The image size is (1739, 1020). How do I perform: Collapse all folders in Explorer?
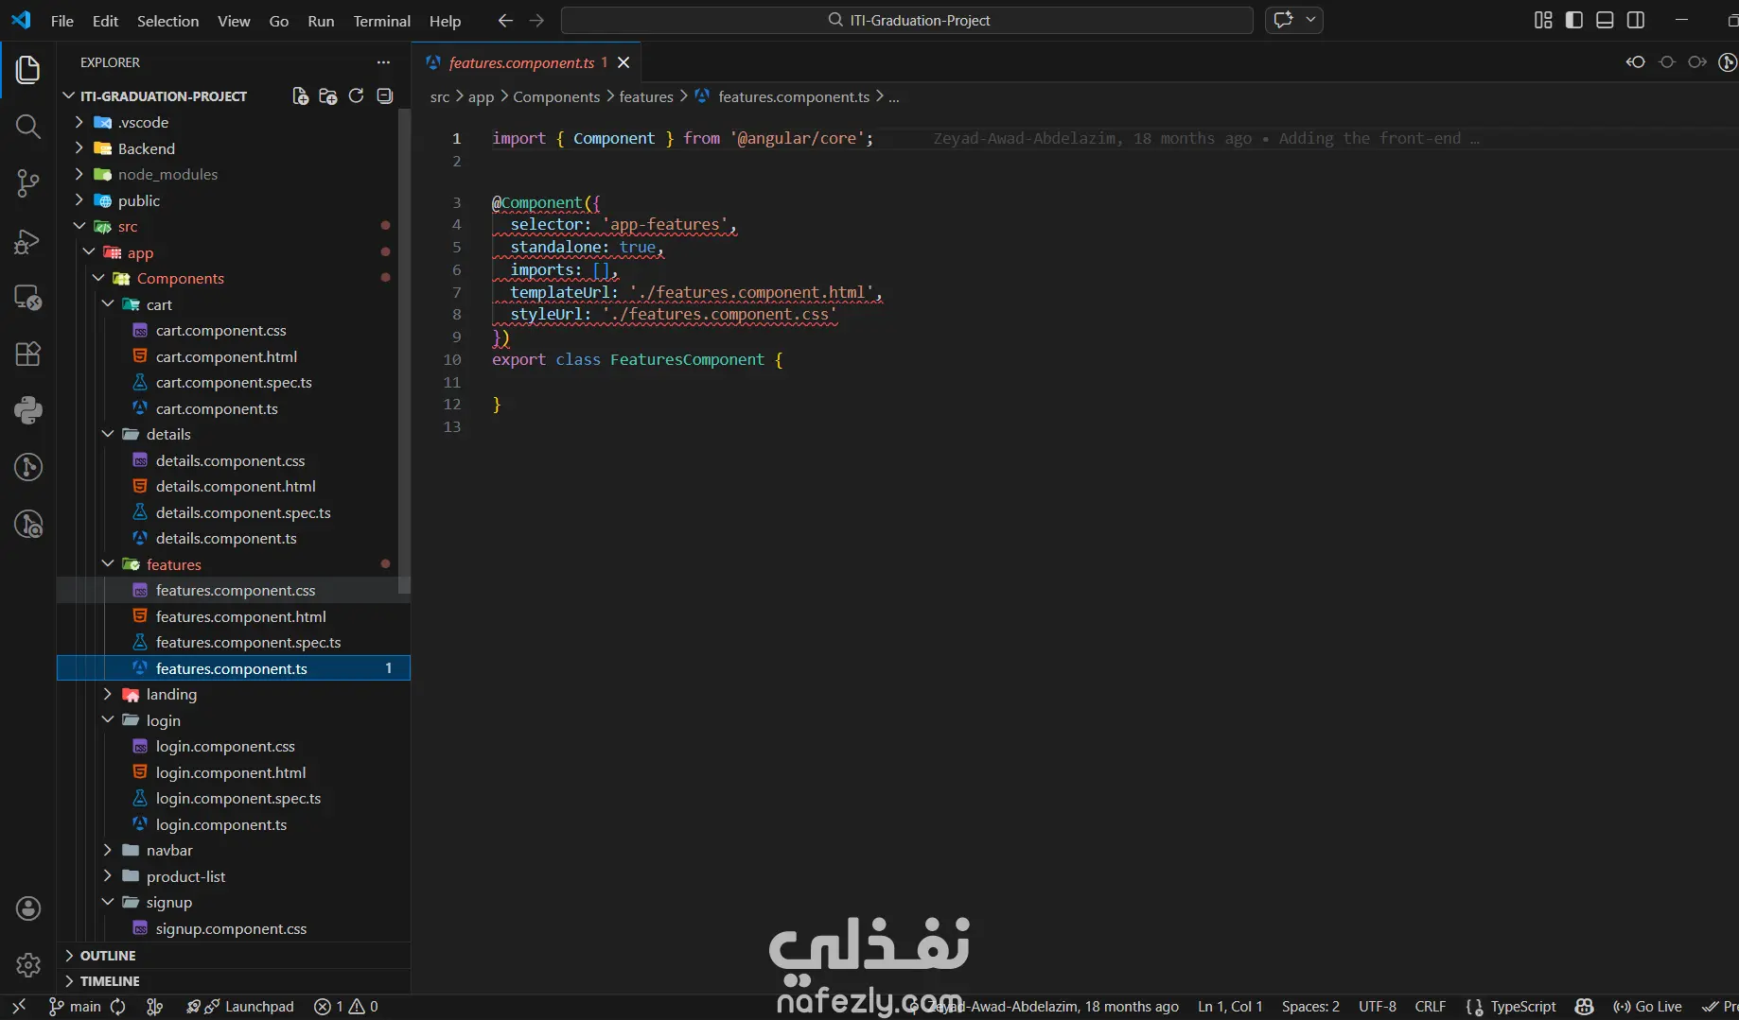pos(384,95)
